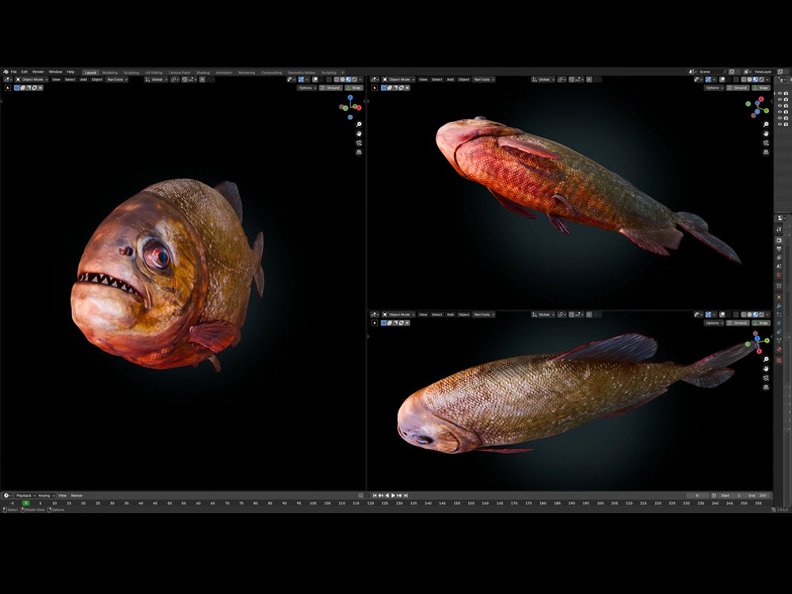The height and width of the screenshot is (594, 792).
Task: Open the left viewport's View menu
Action: tap(56, 79)
